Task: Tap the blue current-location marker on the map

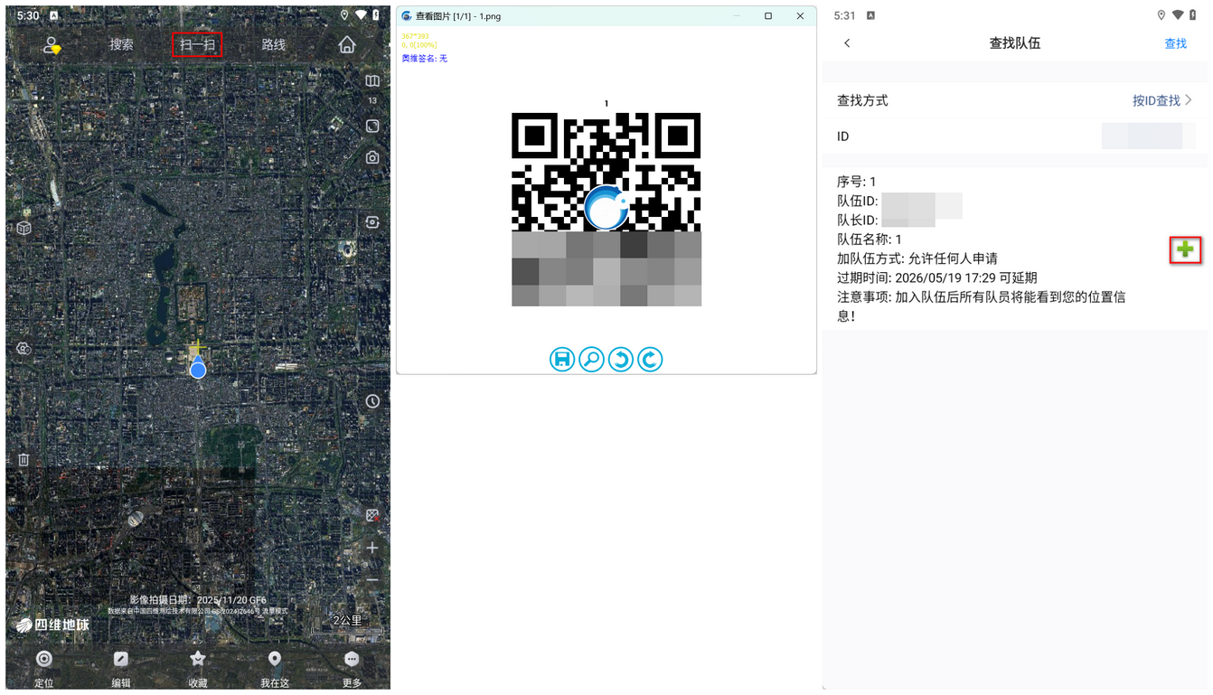Action: pos(198,367)
